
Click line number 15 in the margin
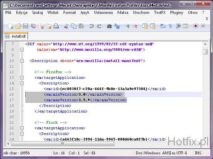pyautogui.click(x=12, y=89)
